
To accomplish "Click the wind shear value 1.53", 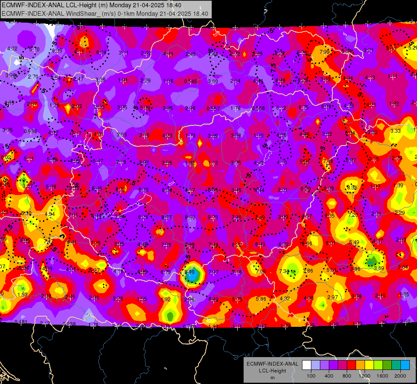I will click(23, 294).
